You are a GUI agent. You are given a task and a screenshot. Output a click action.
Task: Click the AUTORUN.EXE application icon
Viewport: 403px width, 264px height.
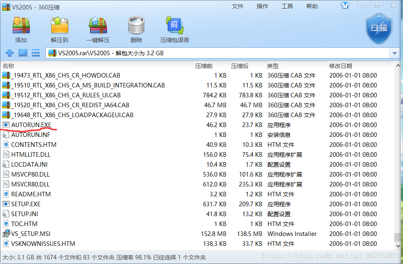6,125
